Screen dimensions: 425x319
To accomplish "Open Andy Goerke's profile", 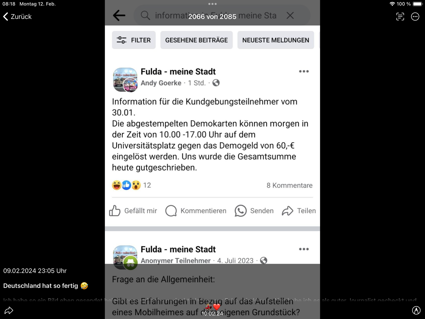I will (x=161, y=83).
